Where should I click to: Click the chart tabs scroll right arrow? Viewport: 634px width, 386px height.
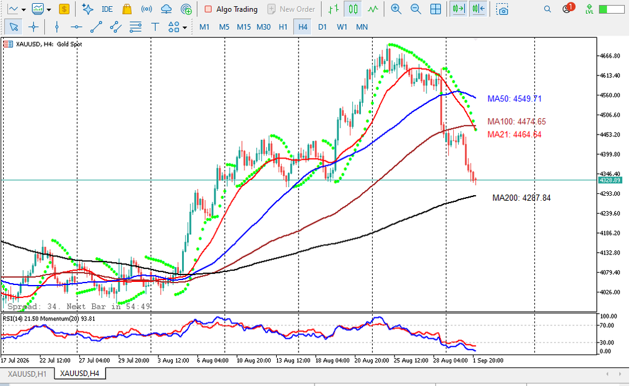pos(619,374)
